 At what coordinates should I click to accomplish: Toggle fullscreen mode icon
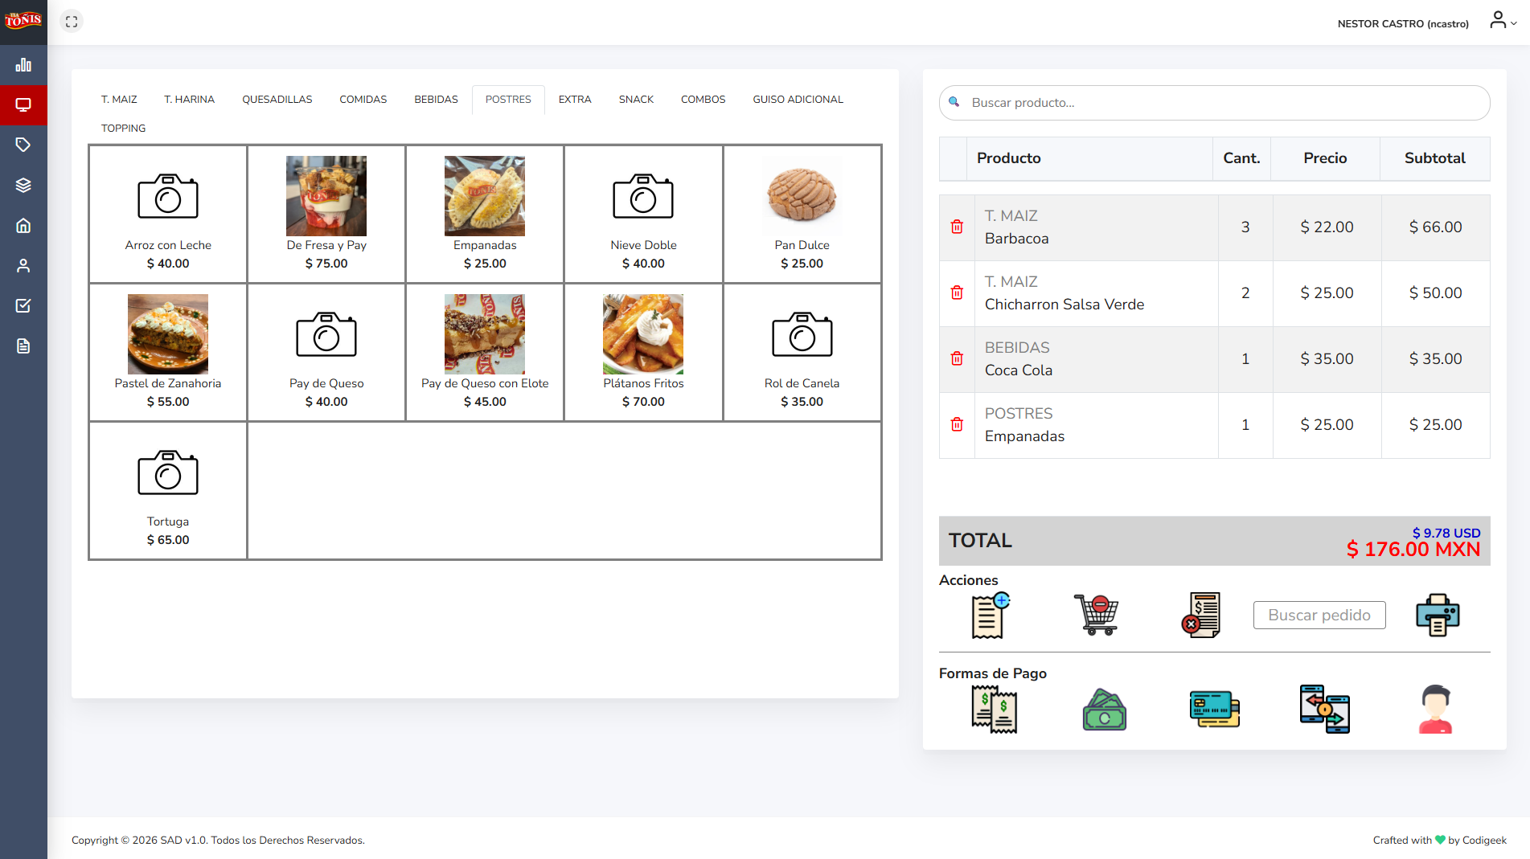pyautogui.click(x=72, y=22)
